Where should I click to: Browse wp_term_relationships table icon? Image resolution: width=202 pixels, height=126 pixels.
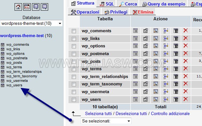point(135,77)
